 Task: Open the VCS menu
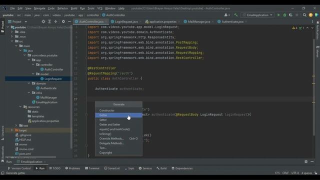point(99,8)
